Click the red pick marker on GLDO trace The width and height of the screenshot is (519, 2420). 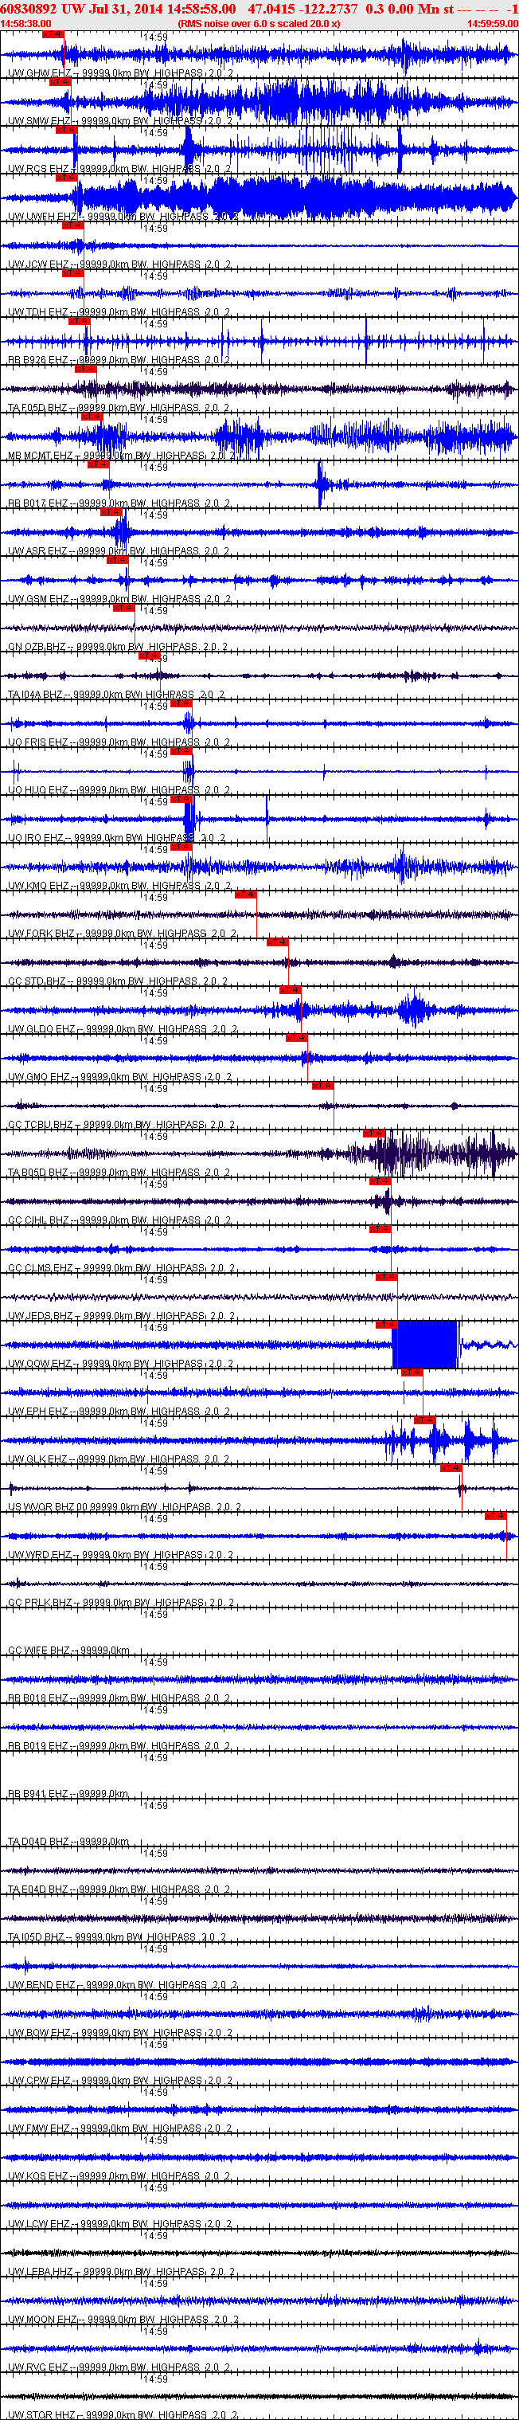click(290, 990)
